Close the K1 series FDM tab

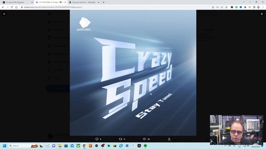[32, 2]
